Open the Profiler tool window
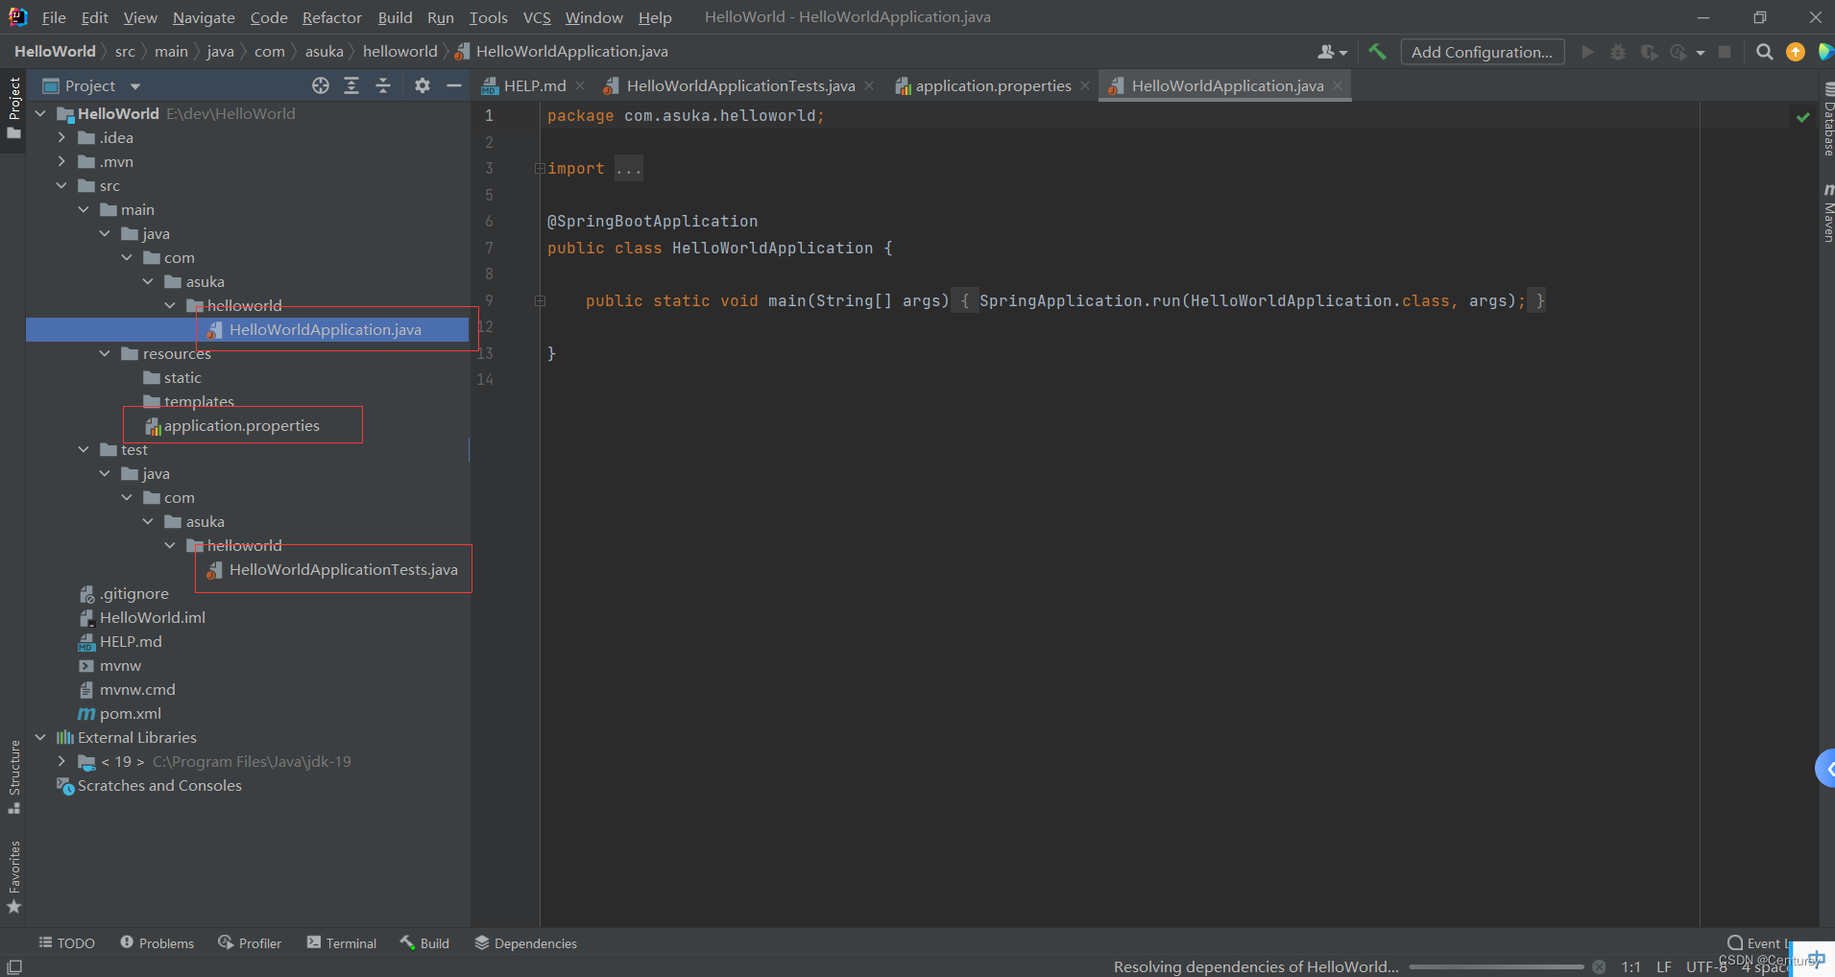The height and width of the screenshot is (977, 1835). click(x=250, y=942)
